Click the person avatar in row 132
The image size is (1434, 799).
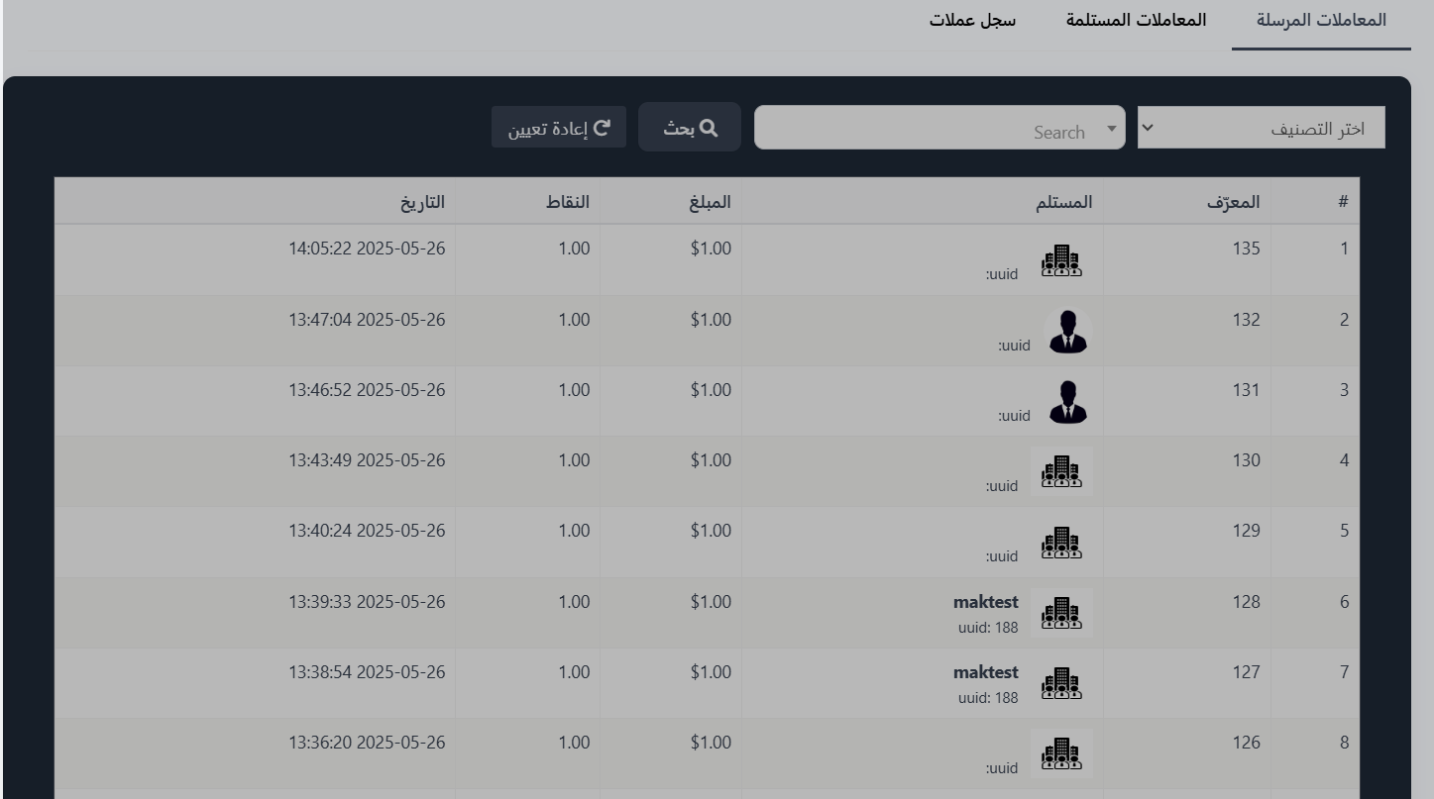point(1067,331)
